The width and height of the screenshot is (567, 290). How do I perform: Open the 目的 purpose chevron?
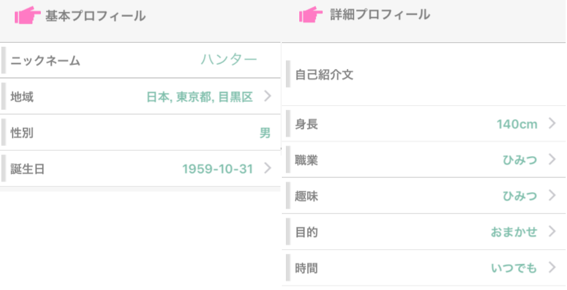click(552, 232)
